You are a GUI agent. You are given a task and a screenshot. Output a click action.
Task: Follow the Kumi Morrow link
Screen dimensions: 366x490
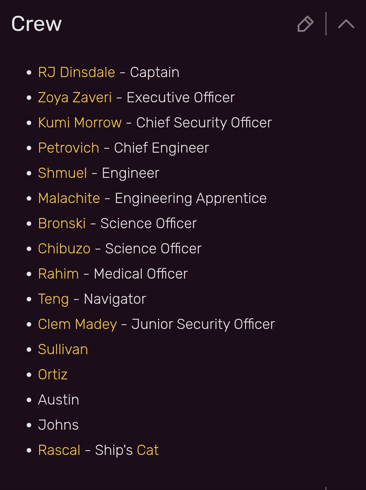(x=80, y=123)
